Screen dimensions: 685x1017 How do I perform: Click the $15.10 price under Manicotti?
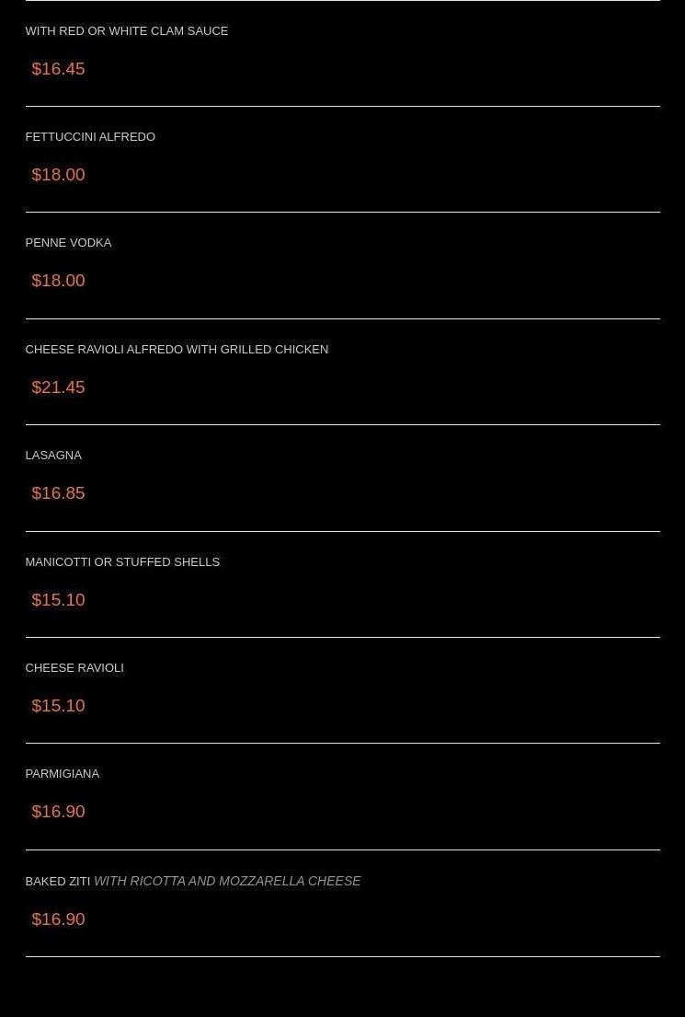pyautogui.click(x=58, y=600)
